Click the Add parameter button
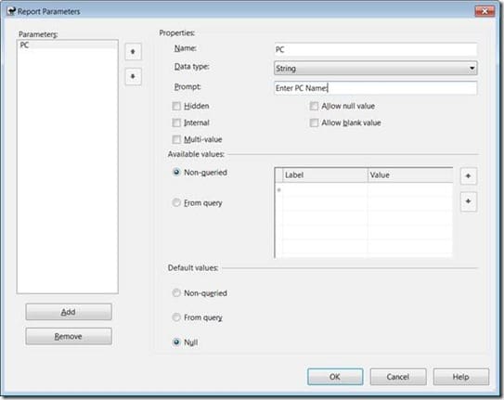 (x=69, y=312)
